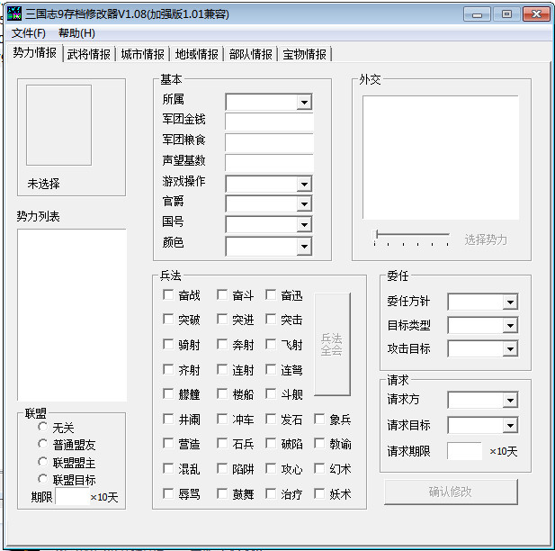Toggle the 陷阱 checkbox

(222, 468)
